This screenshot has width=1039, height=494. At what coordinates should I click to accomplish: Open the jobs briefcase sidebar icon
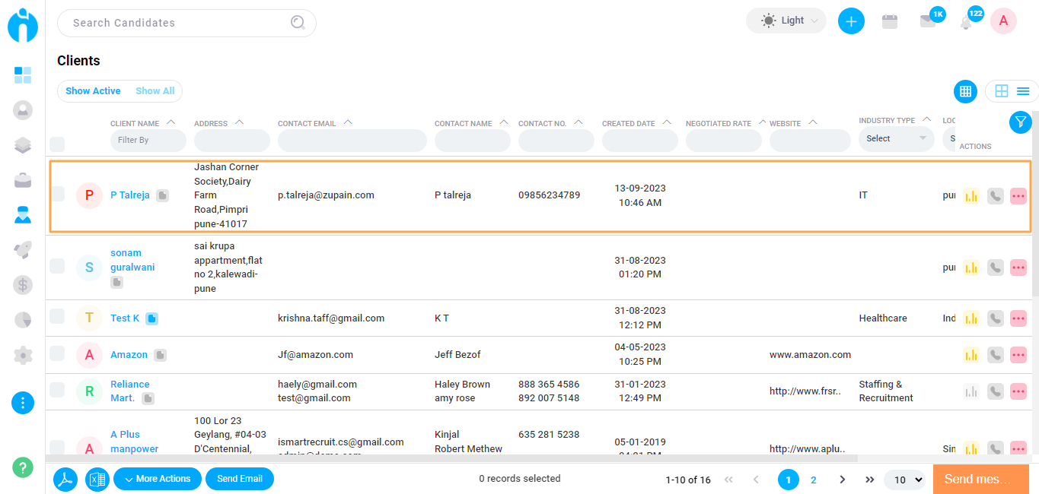tap(23, 180)
